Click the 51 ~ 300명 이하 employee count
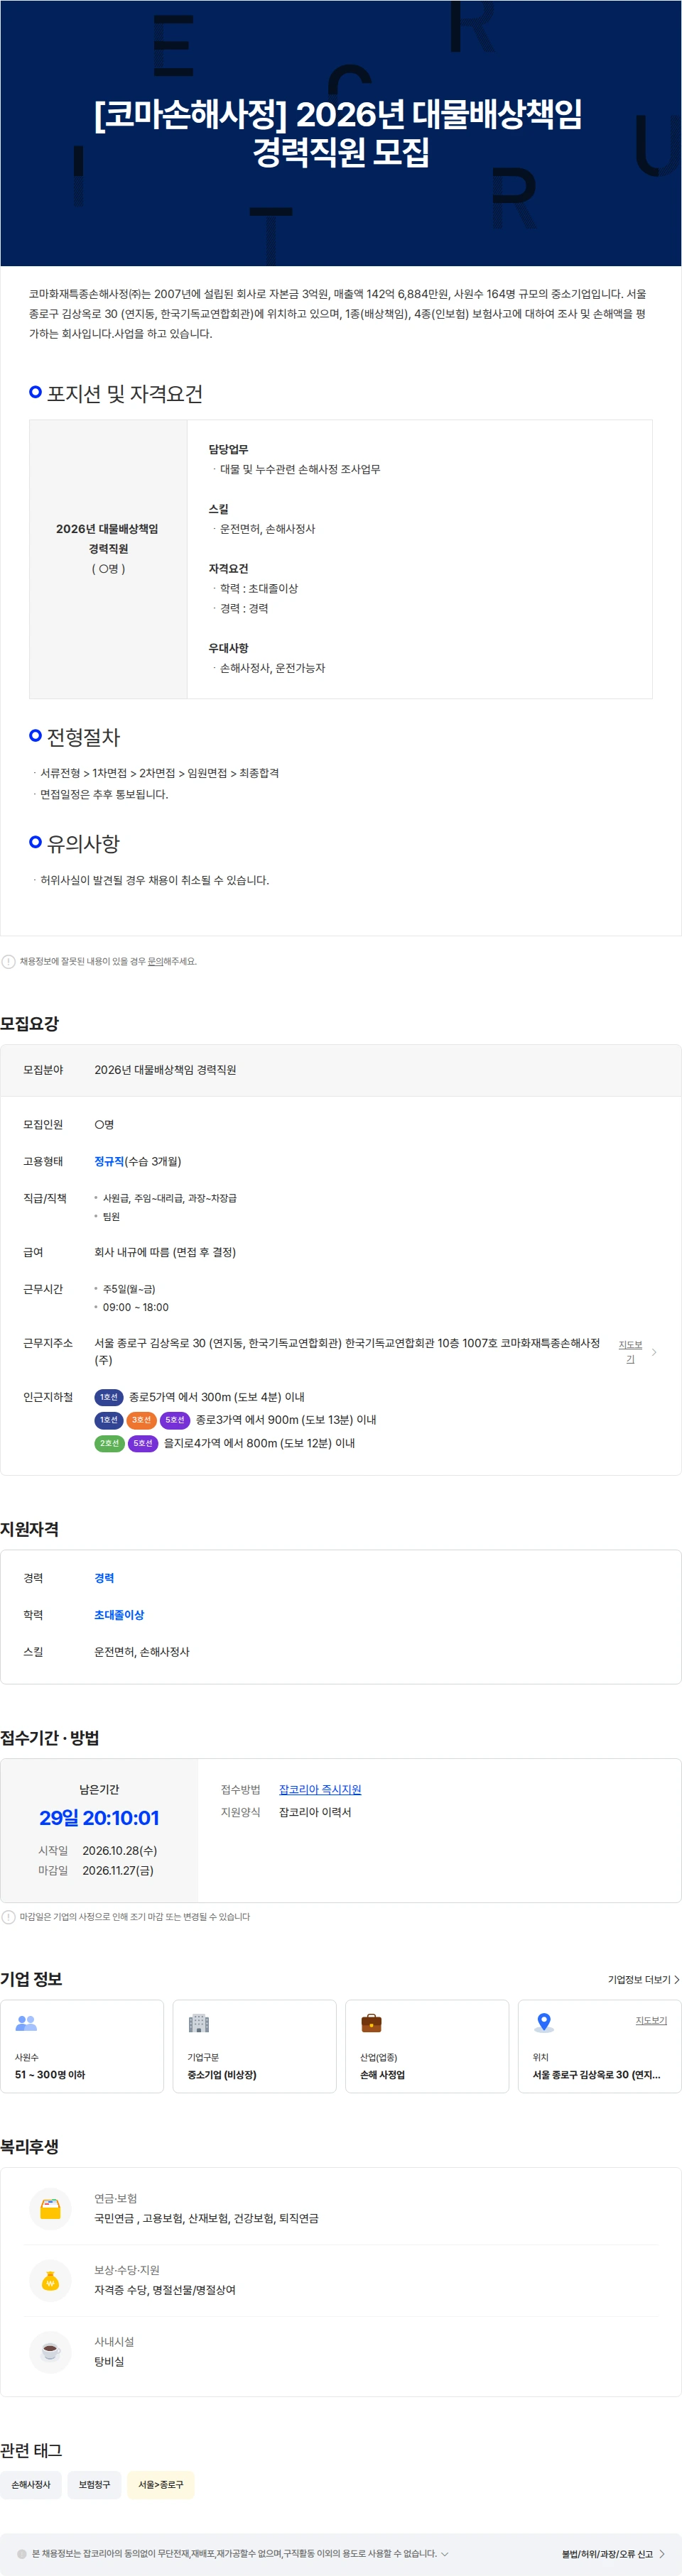Screen dimensions: 682x2576 coord(50,2075)
